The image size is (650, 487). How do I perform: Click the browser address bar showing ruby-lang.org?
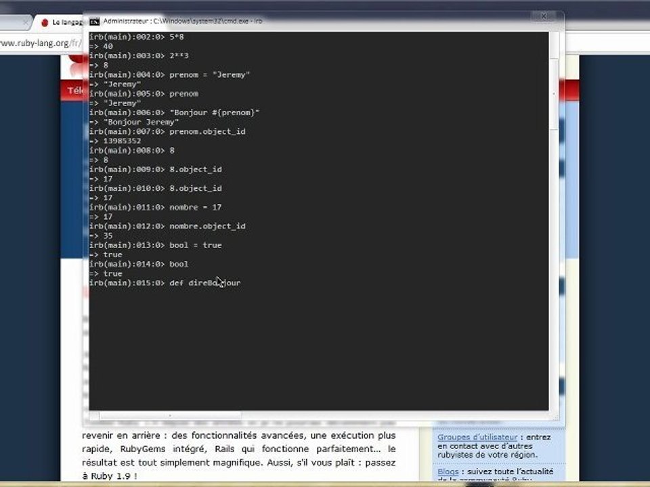41,43
